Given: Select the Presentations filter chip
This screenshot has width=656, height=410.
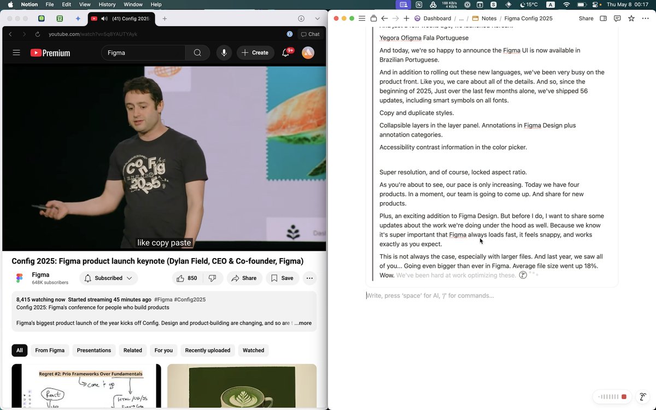Looking at the screenshot, I should click(x=94, y=350).
